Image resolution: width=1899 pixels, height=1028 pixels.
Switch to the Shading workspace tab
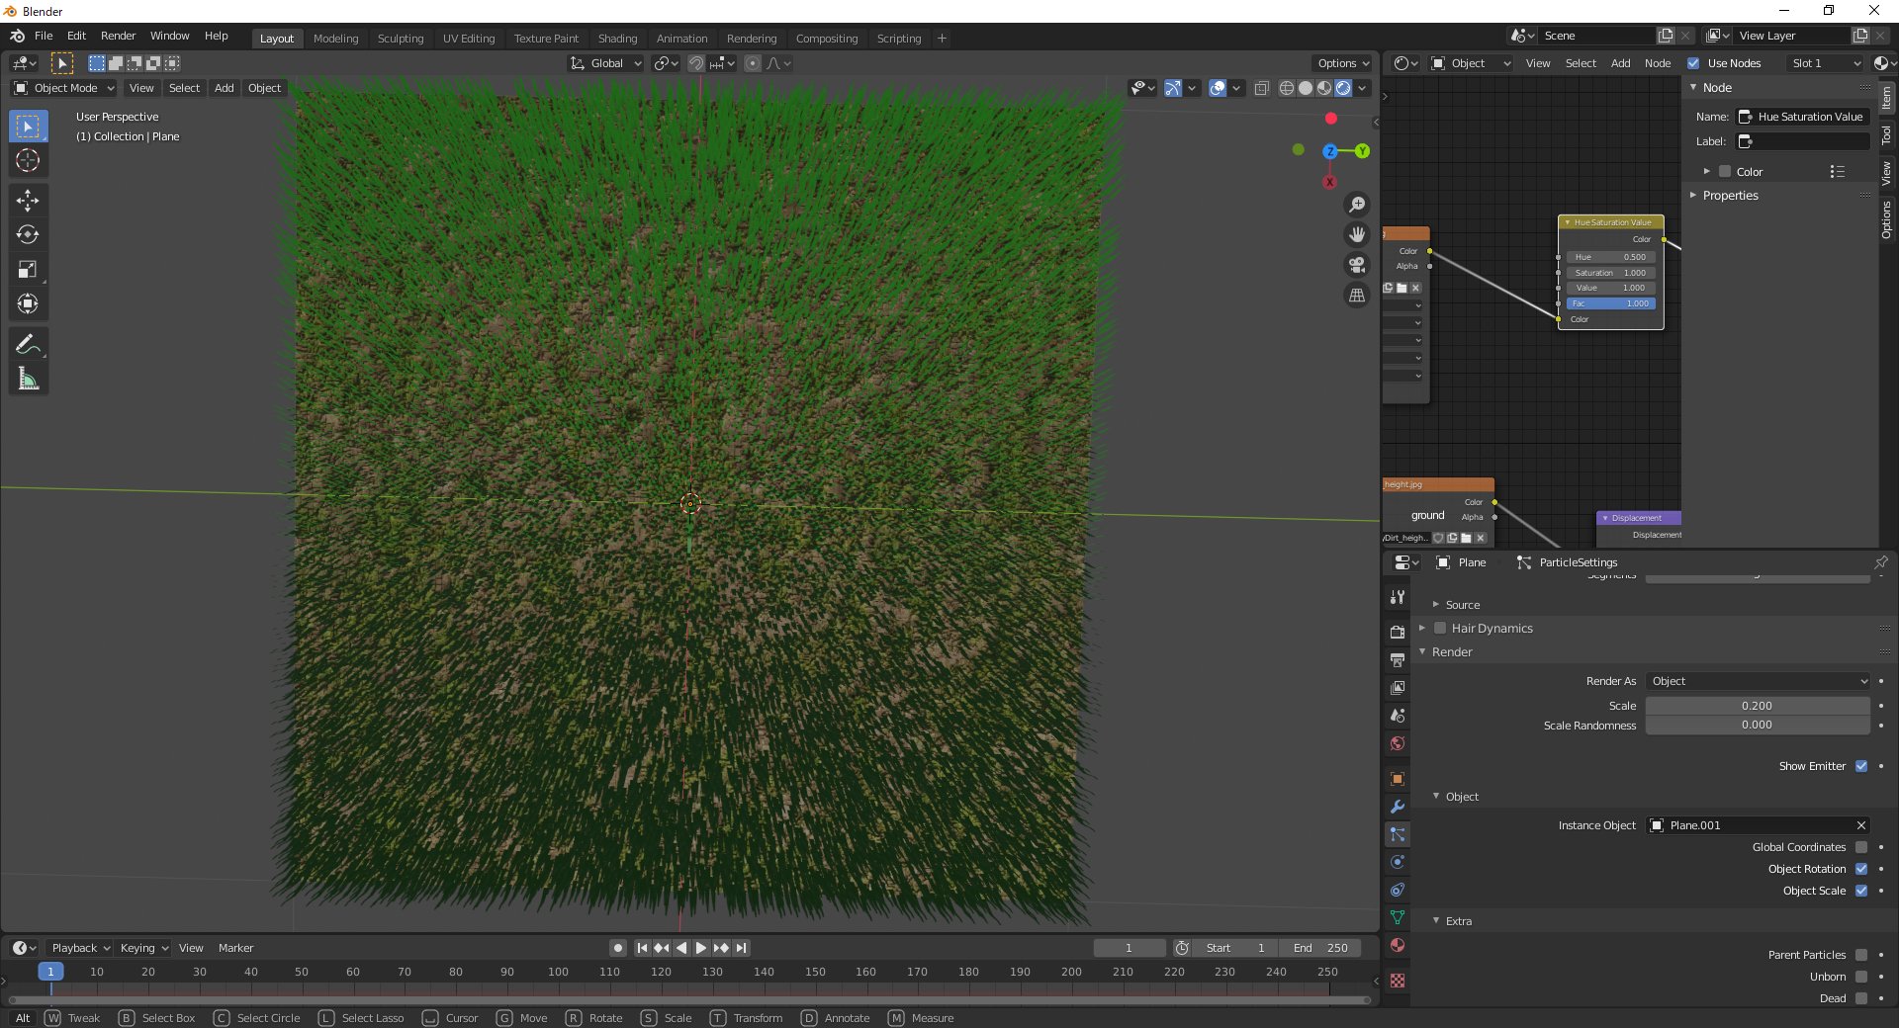click(617, 39)
